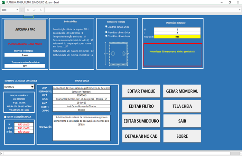Click the tank diagram illustration

click(118, 54)
